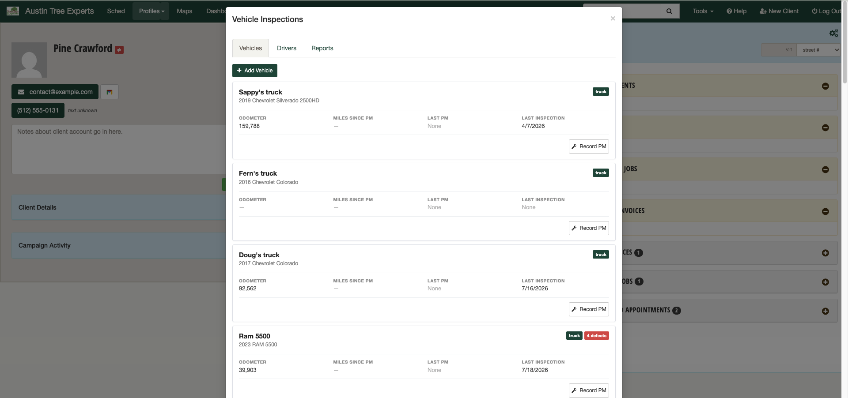Open the settings gears icon
The width and height of the screenshot is (848, 398).
(833, 34)
